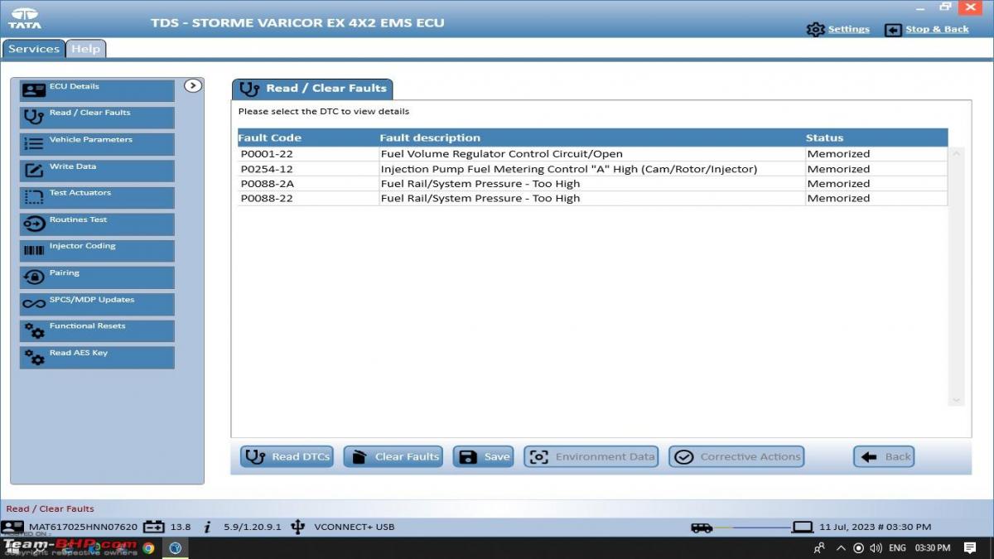Click the laptop icon in status bar

[803, 528]
